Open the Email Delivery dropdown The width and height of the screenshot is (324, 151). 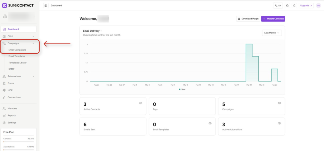[93, 31]
